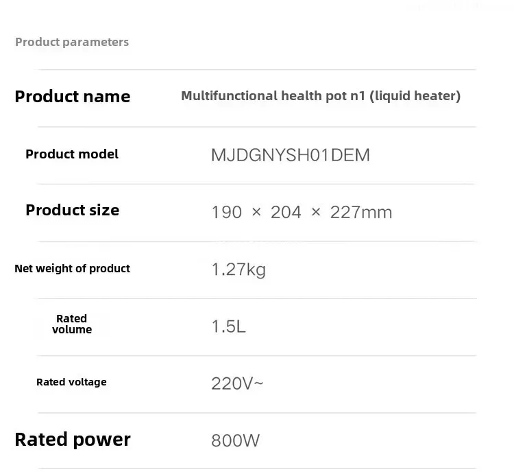Select the Rated volume label
This screenshot has height=476, width=514.
[72, 324]
